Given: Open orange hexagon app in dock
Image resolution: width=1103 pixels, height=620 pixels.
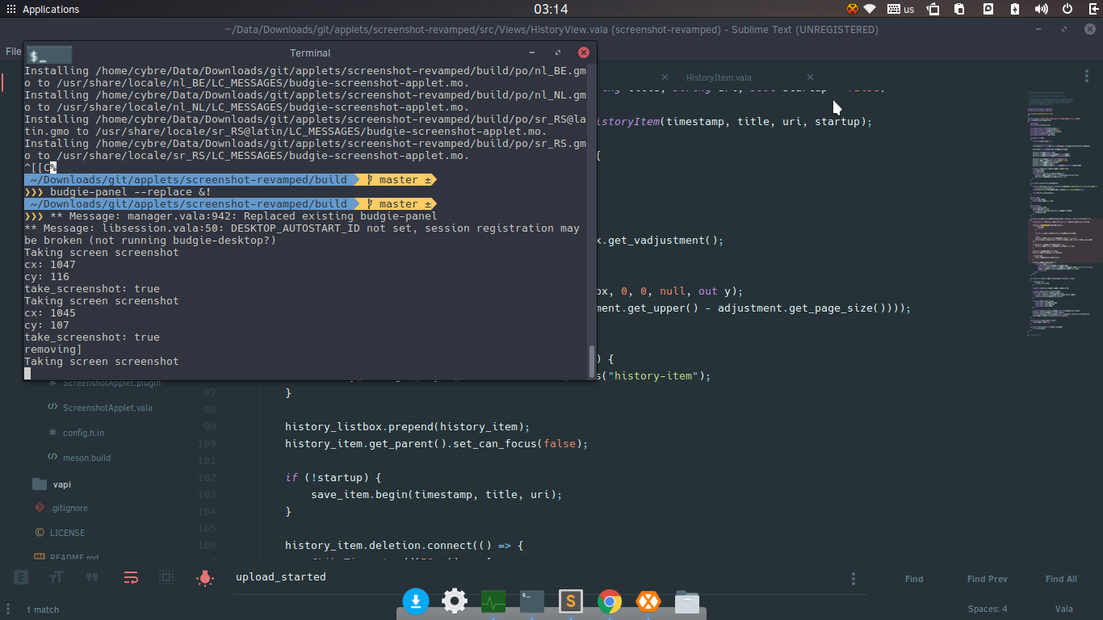Looking at the screenshot, I should [x=648, y=601].
